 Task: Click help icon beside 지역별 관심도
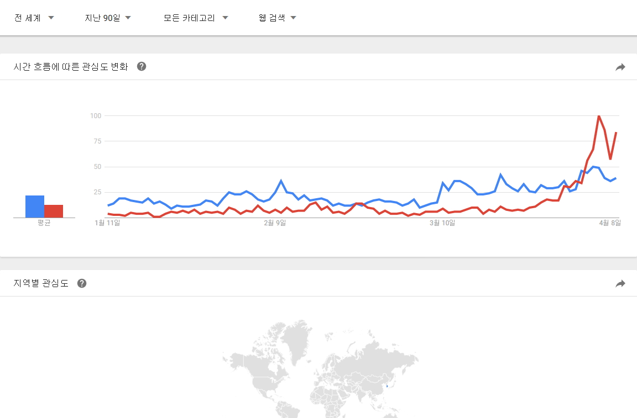(82, 283)
